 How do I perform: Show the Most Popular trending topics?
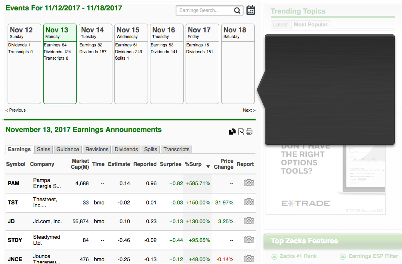coord(310,24)
